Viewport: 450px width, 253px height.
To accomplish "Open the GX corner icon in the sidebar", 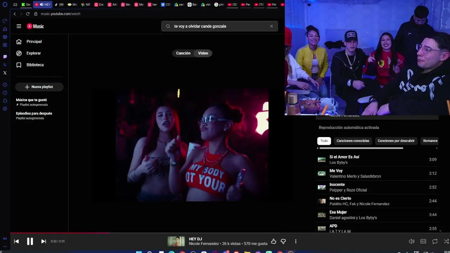I will tap(5, 239).
